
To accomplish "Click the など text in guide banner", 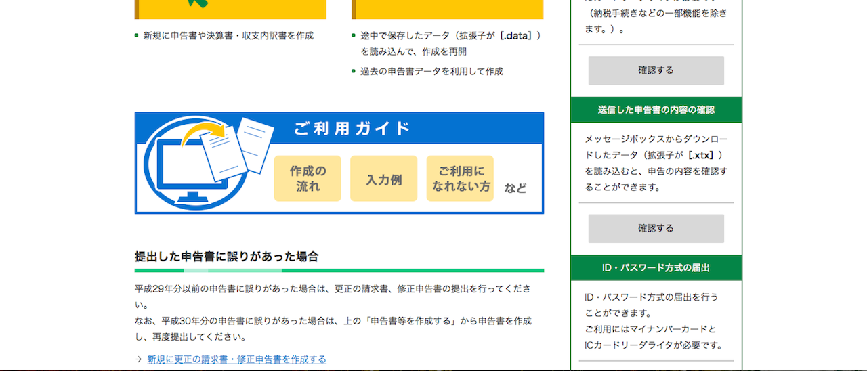I will click(x=515, y=188).
